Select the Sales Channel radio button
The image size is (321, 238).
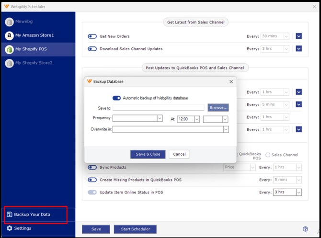[268, 155]
